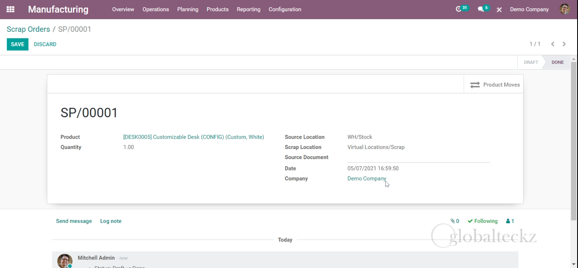Click the DRAFT status stage

[x=531, y=62]
